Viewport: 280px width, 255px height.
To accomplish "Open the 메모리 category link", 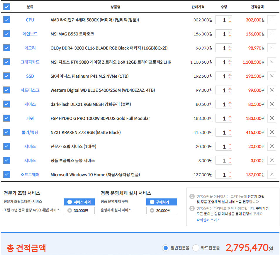I will click(x=30, y=48).
